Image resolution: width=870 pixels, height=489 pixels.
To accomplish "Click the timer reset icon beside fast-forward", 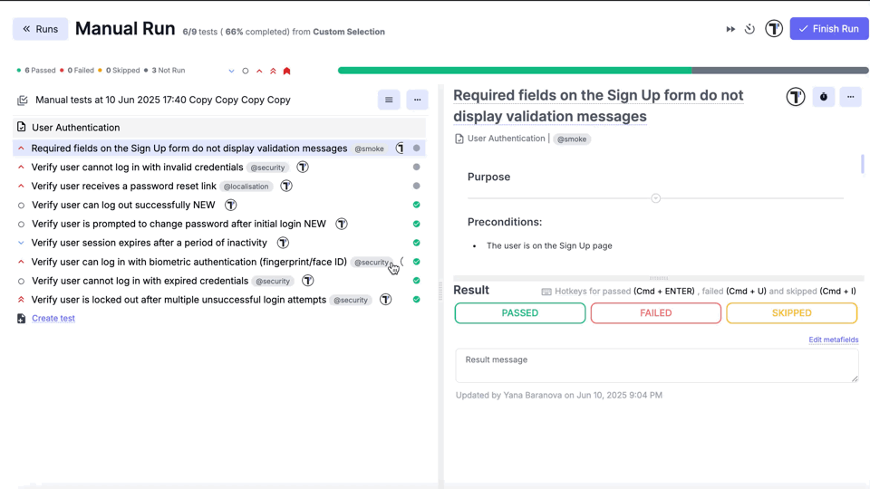I will point(749,29).
